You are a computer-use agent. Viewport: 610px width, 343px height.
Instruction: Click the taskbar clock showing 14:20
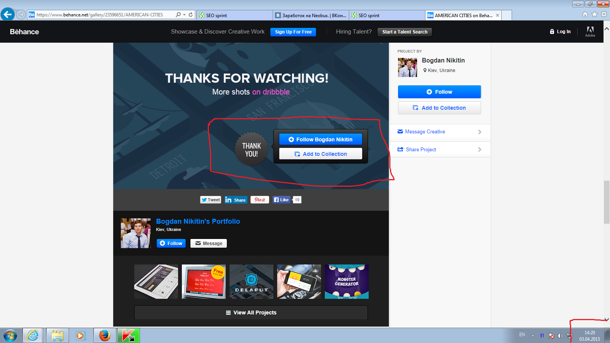point(590,336)
